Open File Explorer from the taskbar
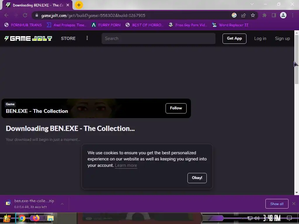 point(50,218)
